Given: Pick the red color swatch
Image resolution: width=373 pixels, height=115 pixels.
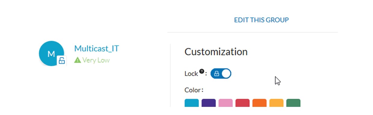Looking at the screenshot, I should (242, 103).
